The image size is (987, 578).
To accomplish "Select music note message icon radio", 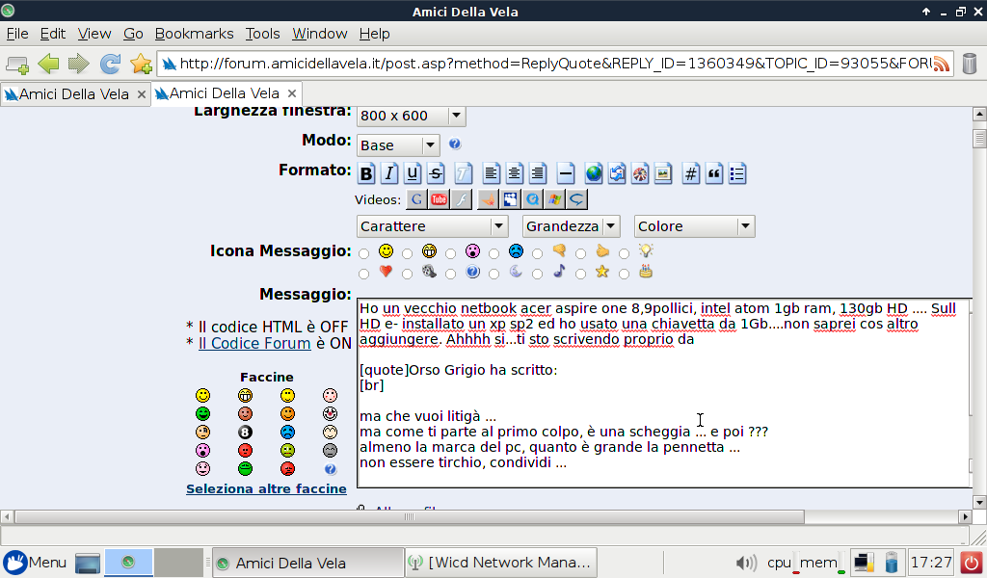I will point(537,275).
